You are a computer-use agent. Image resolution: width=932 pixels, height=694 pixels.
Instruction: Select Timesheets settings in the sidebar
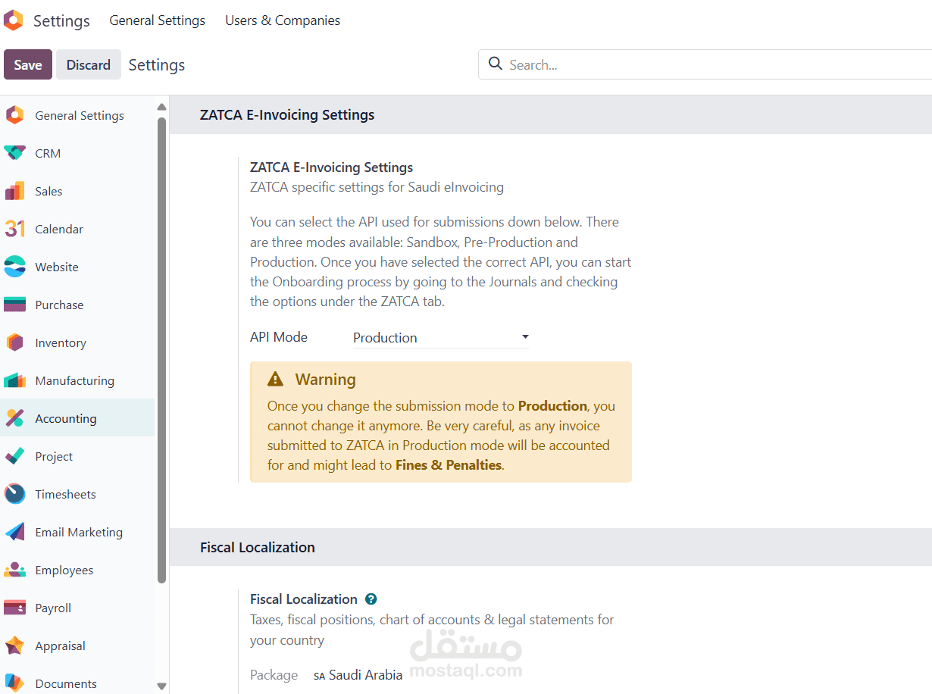[77, 494]
